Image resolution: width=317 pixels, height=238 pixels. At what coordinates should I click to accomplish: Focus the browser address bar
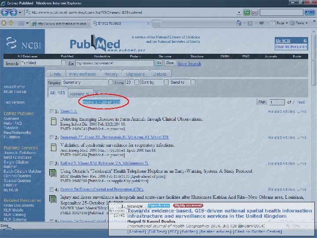pos(131,12)
